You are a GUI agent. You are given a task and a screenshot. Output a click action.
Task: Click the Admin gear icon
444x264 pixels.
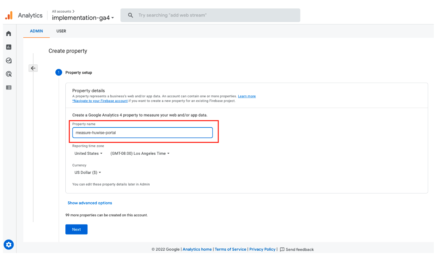[x=9, y=245]
